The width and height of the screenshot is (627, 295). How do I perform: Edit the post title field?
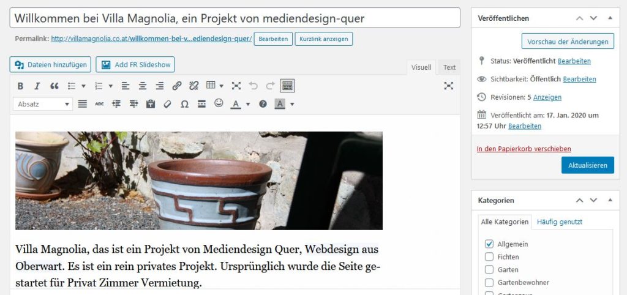pyautogui.click(x=235, y=18)
